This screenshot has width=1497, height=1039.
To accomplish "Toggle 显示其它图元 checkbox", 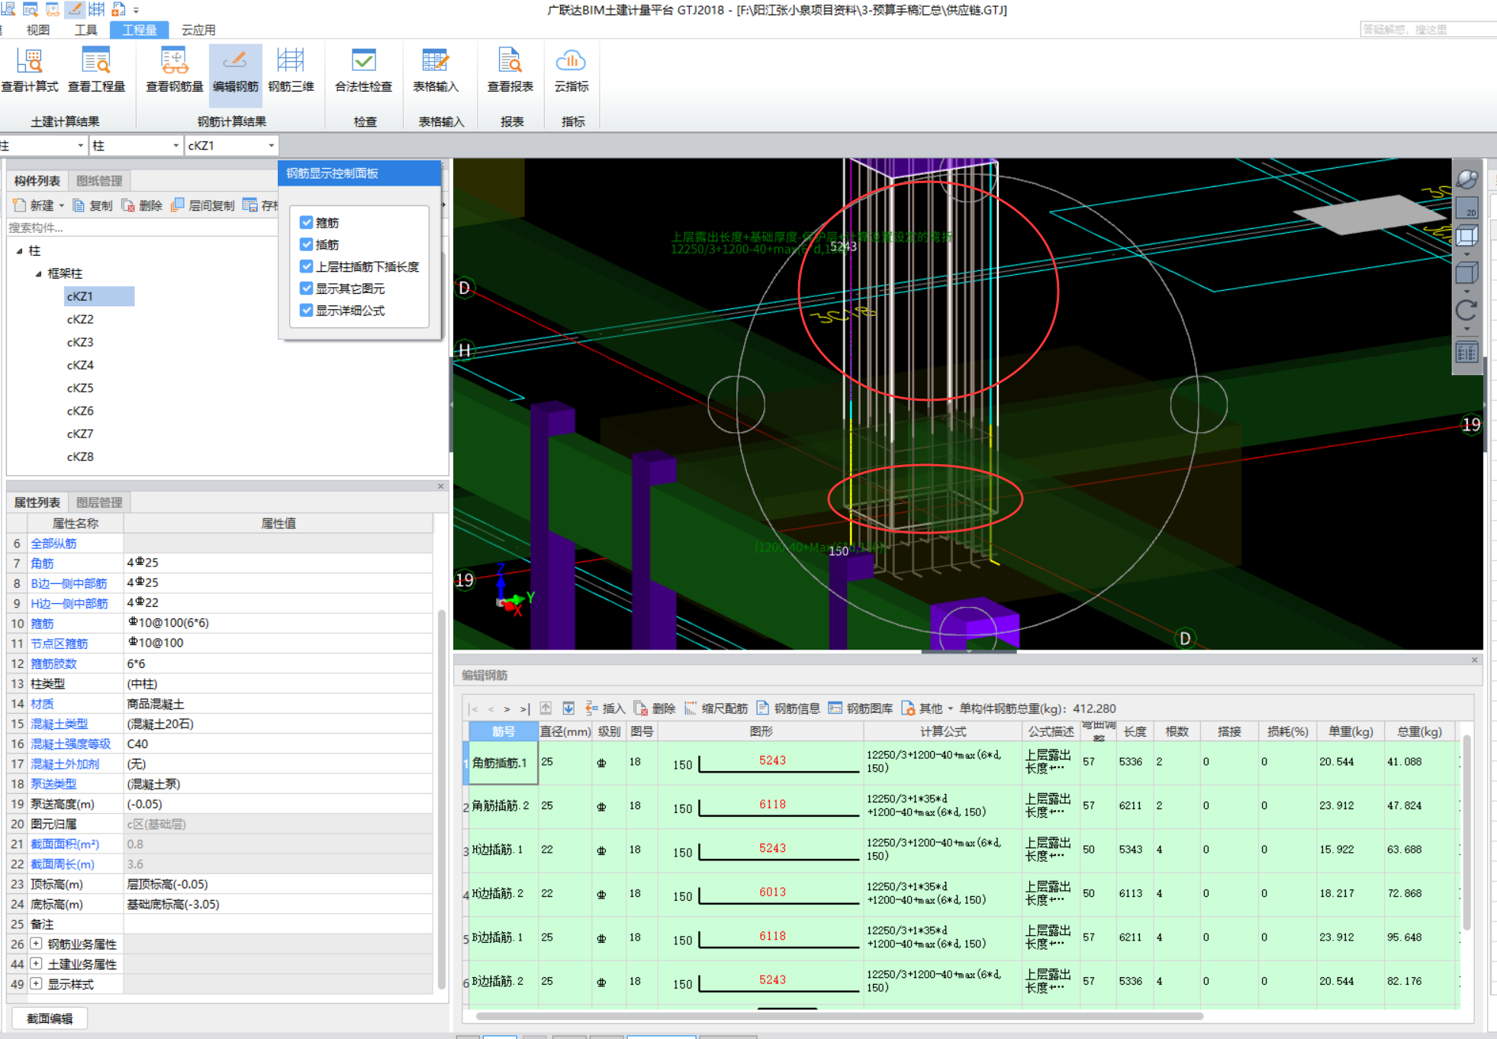I will [x=307, y=288].
